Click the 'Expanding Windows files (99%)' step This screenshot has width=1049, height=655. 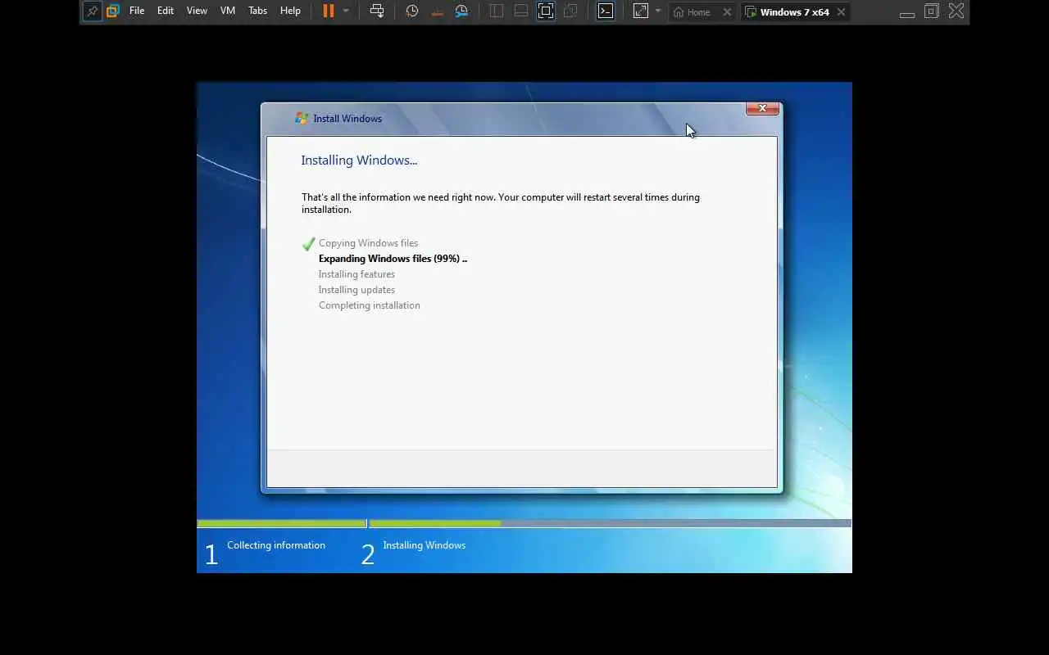coord(393,259)
